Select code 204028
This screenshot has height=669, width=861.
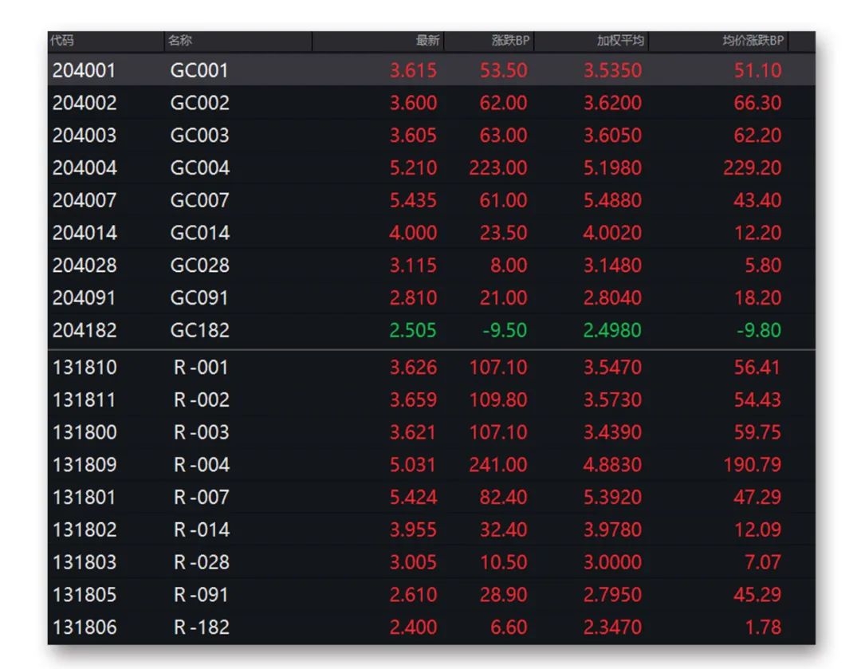tap(84, 266)
